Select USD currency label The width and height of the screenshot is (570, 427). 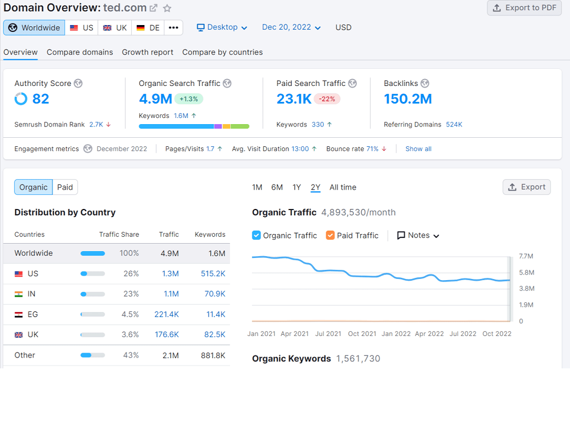pos(343,27)
